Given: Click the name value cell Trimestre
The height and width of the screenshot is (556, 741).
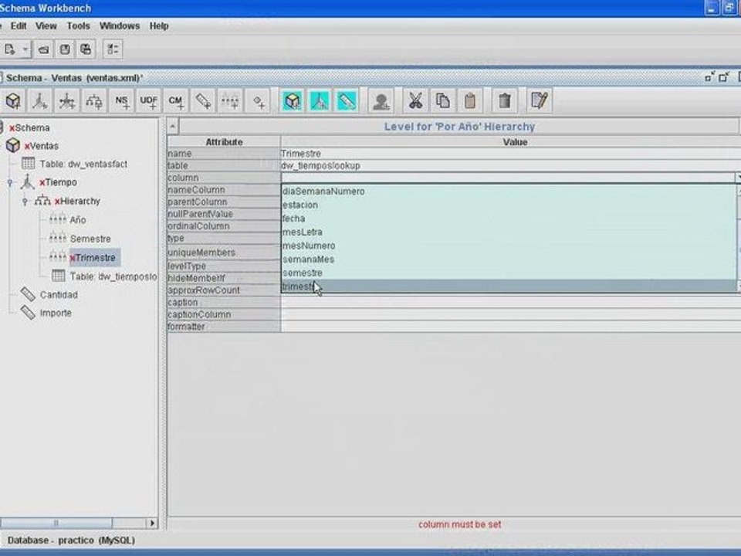Looking at the screenshot, I should pyautogui.click(x=511, y=154).
